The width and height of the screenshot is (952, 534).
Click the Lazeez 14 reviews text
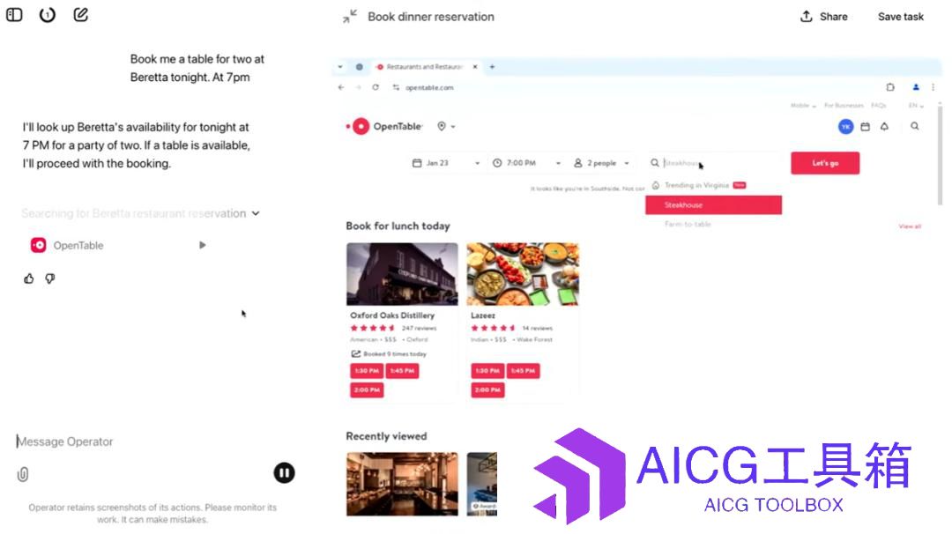538,329
